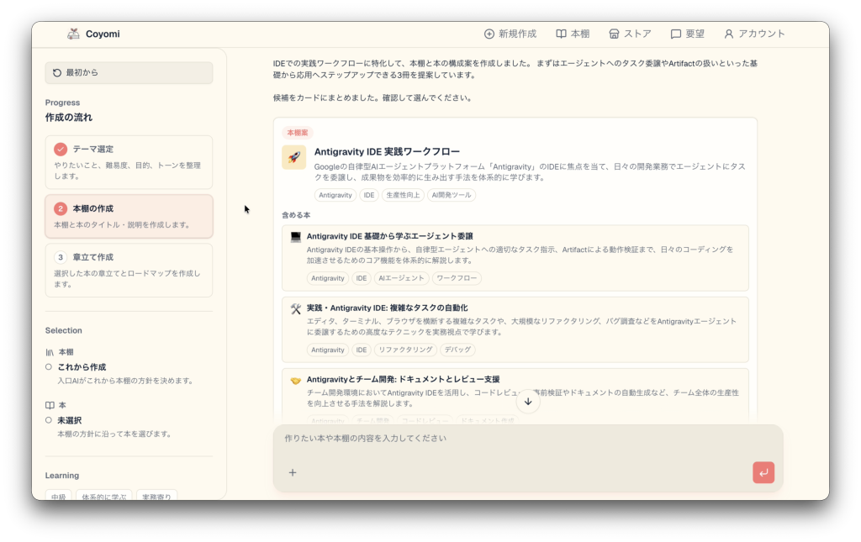Viewport: 861px width, 542px height.
Task: Select book Antigravityとチーム開発: ドキュメントとレビュー支援
Action: pyautogui.click(x=515, y=396)
